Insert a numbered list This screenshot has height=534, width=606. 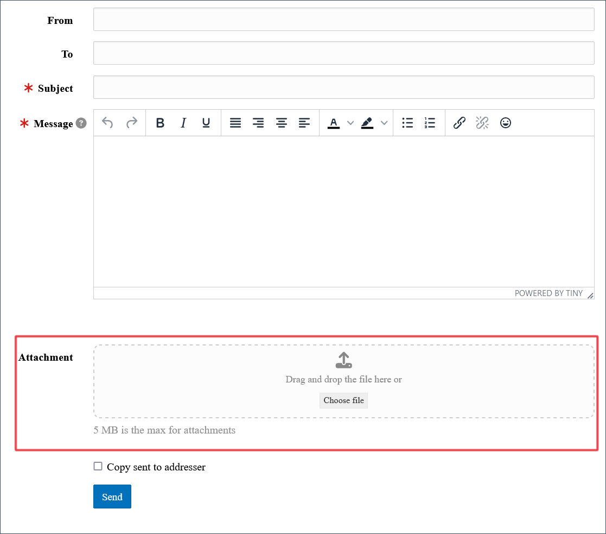coord(430,123)
